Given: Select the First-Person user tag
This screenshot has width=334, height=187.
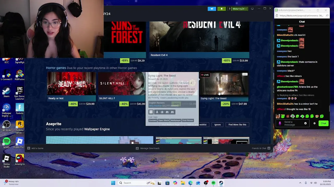Looking at the screenshot, I should tap(188, 121).
